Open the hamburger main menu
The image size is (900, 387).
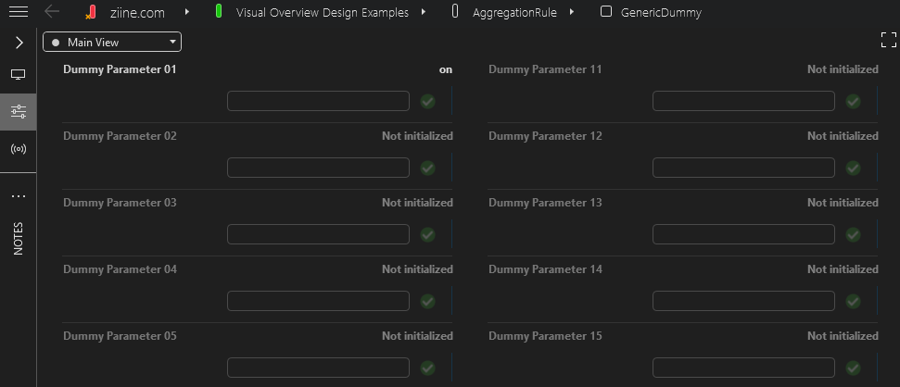tap(18, 12)
